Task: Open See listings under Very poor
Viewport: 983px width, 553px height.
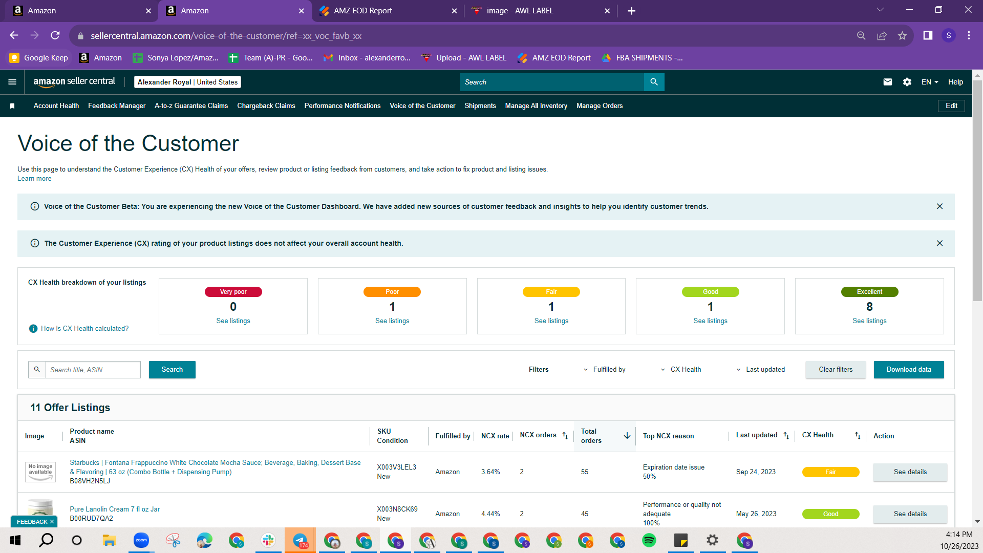Action: tap(233, 321)
